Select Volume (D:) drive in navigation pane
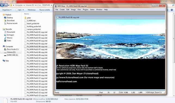The width and height of the screenshot is (175, 103). pos(11,52)
